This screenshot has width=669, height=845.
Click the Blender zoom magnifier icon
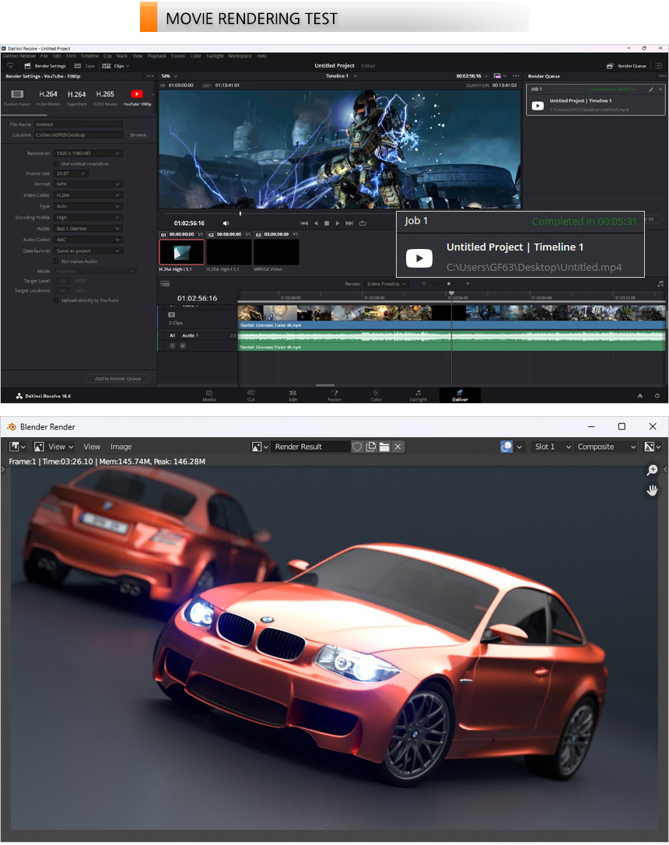[x=652, y=470]
